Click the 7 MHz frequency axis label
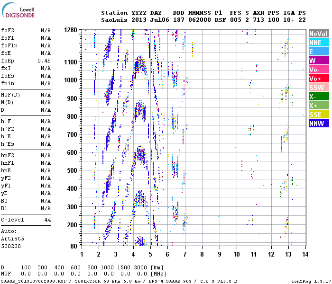The image size is (332, 284). (185, 254)
